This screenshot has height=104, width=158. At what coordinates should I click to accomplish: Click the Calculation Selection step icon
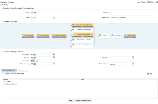pos(53,35)
